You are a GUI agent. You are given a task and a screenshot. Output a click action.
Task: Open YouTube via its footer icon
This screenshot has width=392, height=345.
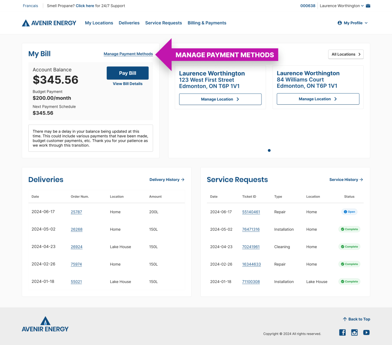coord(366,332)
